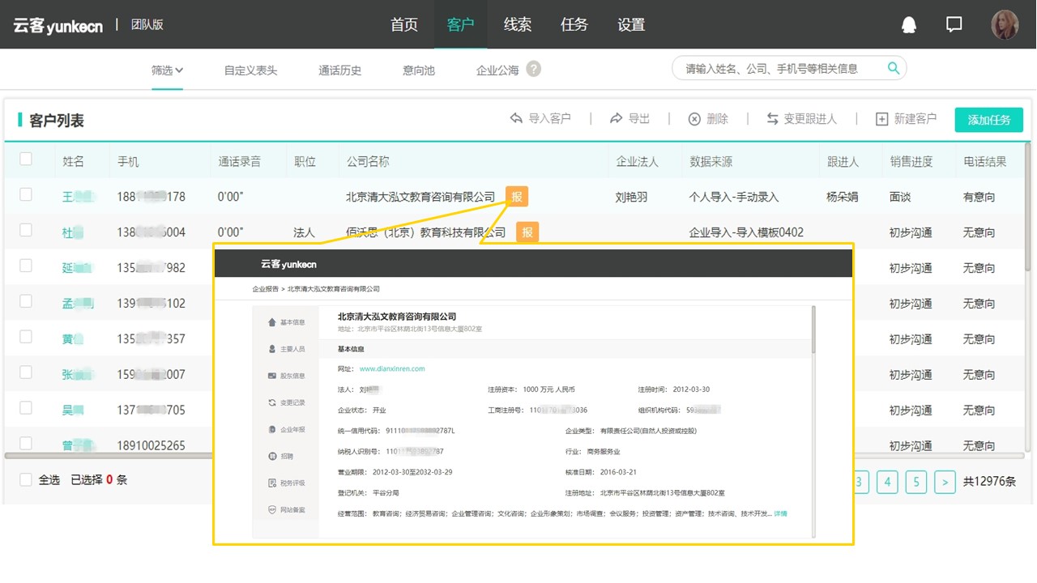The width and height of the screenshot is (1037, 583).
Task: Click phone number 18910025265
Action: point(151,445)
